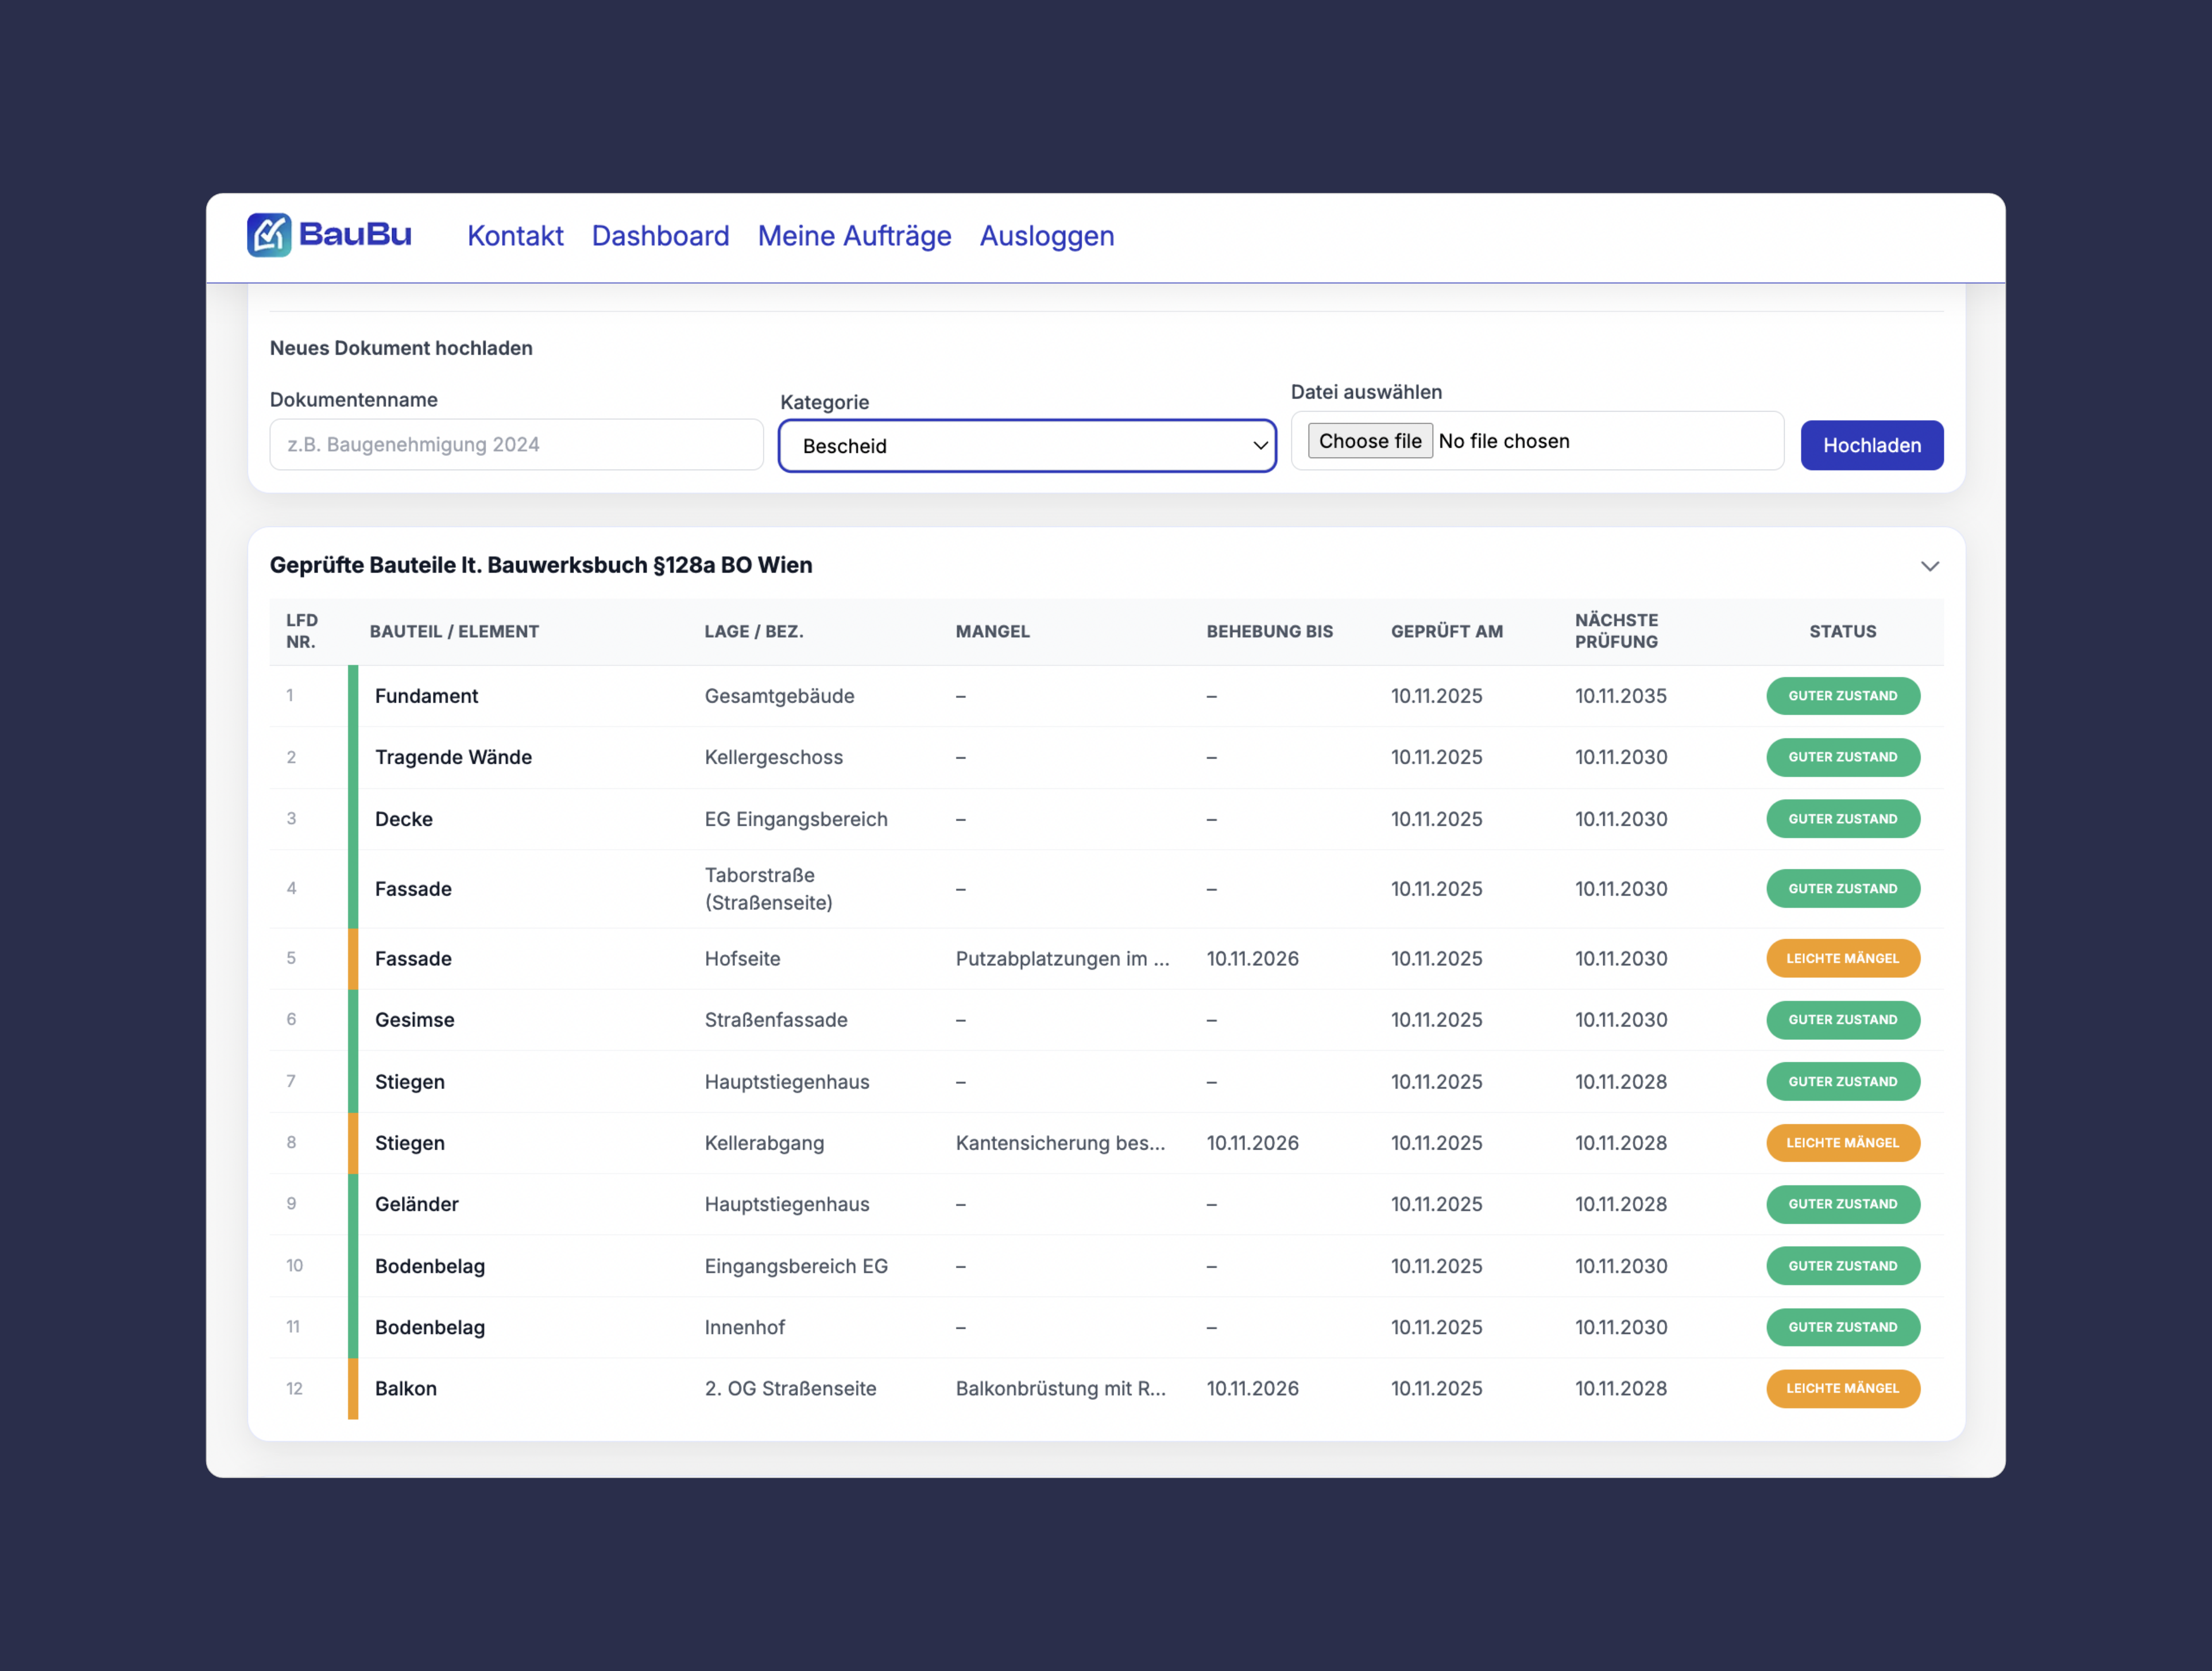Click the Neues Dokument hochladen heading
Viewport: 2212px width, 1671px height.
tap(401, 348)
